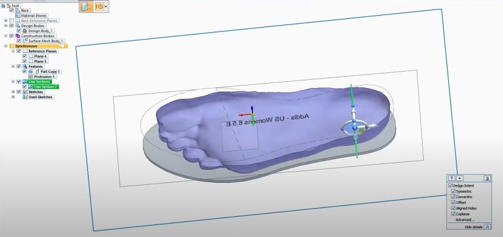Click the help question mark in Design Intent panel

[451, 179]
